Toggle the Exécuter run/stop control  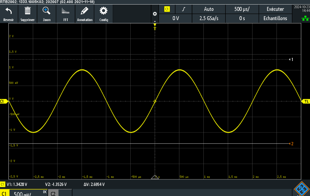point(275,9)
